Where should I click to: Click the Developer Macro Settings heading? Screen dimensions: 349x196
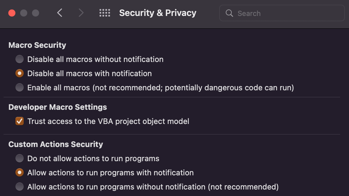pyautogui.click(x=58, y=107)
